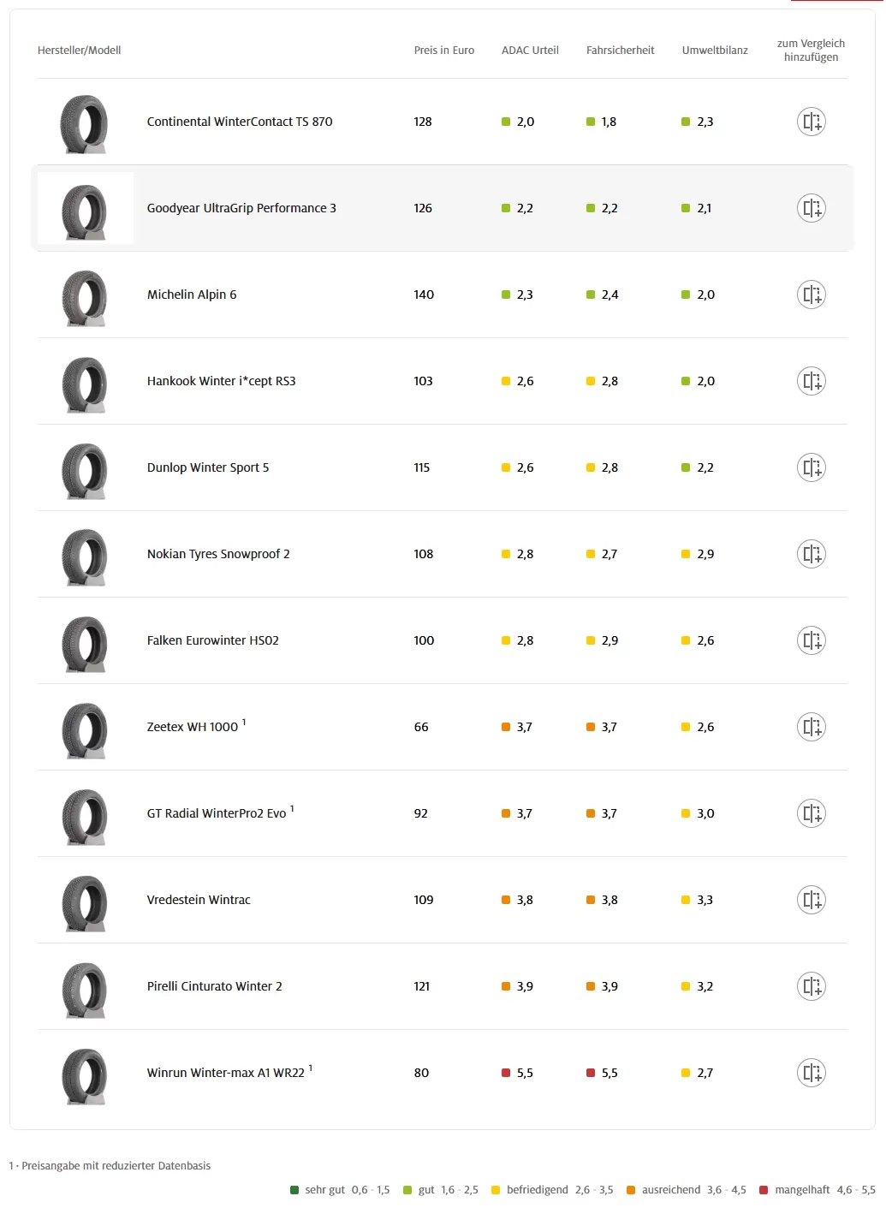This screenshot has width=886, height=1208.
Task: Add Winrun Winter-max A1 WR22 to comparison
Action: 811,1073
